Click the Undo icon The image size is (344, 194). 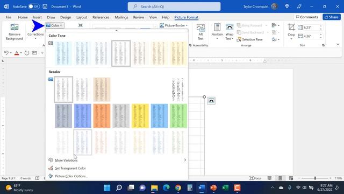point(6,53)
